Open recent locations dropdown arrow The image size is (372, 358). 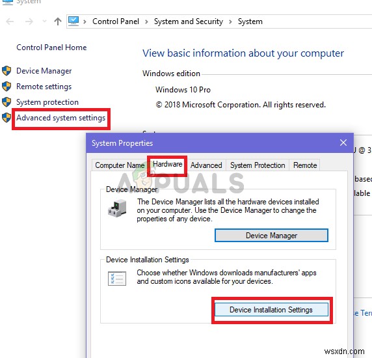[44, 21]
